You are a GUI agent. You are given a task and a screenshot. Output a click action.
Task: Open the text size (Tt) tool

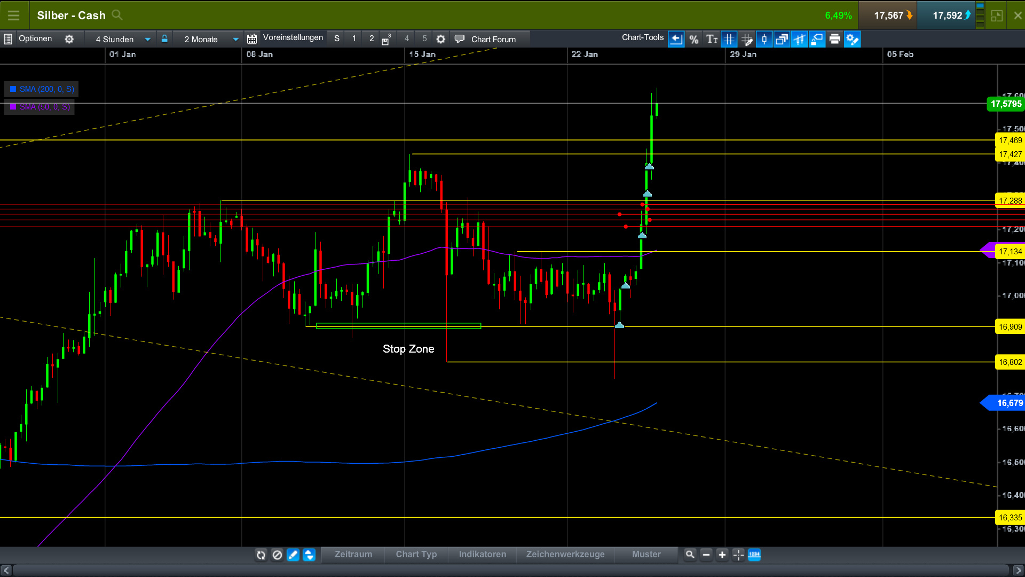point(712,38)
